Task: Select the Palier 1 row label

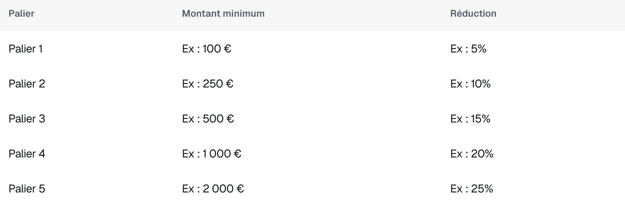Action: (26, 49)
